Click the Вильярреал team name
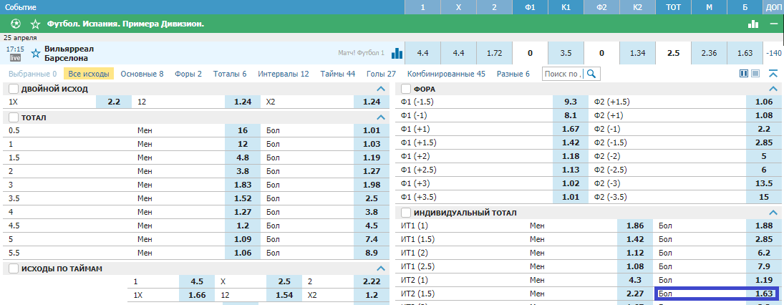784x305 pixels. pyautogui.click(x=69, y=49)
